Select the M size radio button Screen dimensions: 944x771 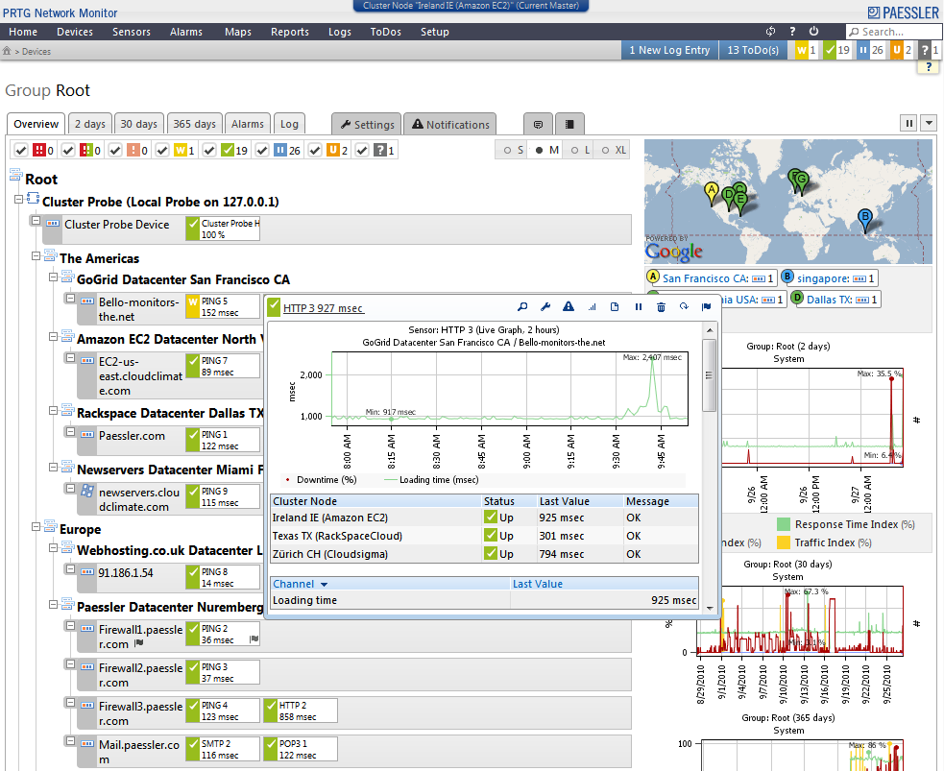tap(539, 150)
